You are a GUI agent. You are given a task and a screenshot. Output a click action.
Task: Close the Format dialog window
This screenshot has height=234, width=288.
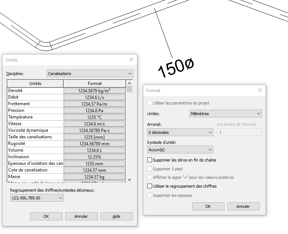260,90
